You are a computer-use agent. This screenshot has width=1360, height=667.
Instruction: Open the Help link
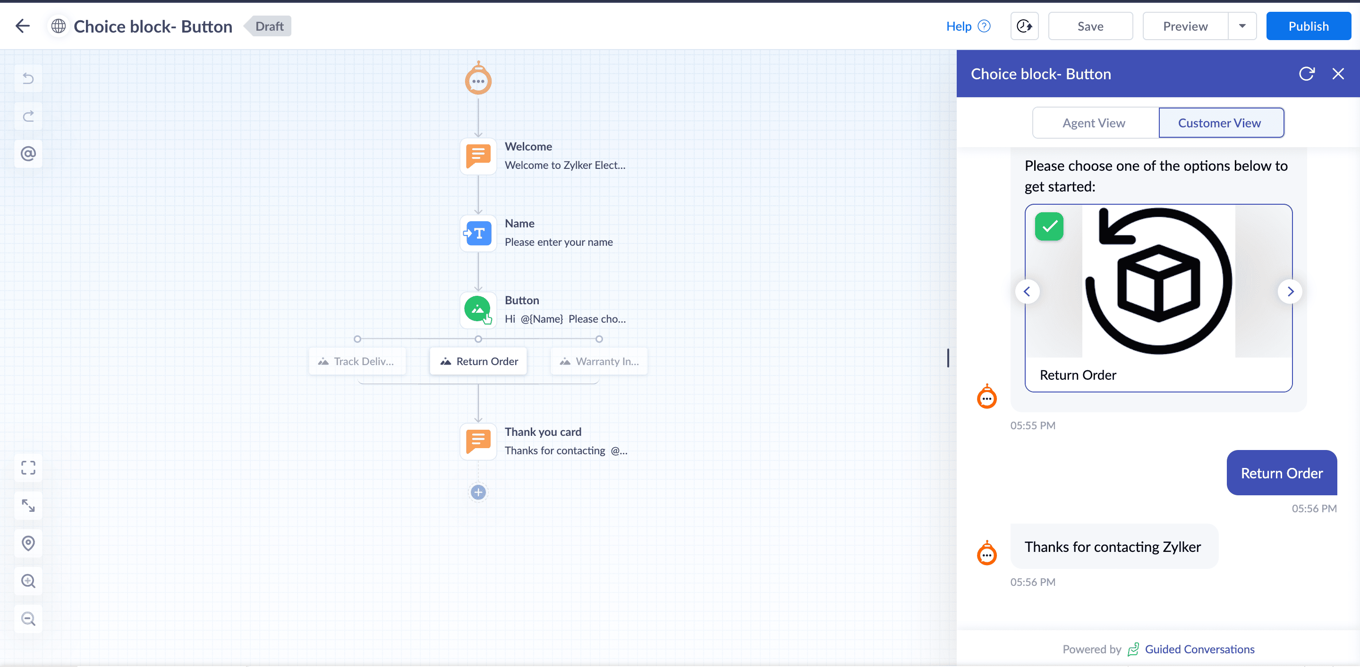[958, 26]
